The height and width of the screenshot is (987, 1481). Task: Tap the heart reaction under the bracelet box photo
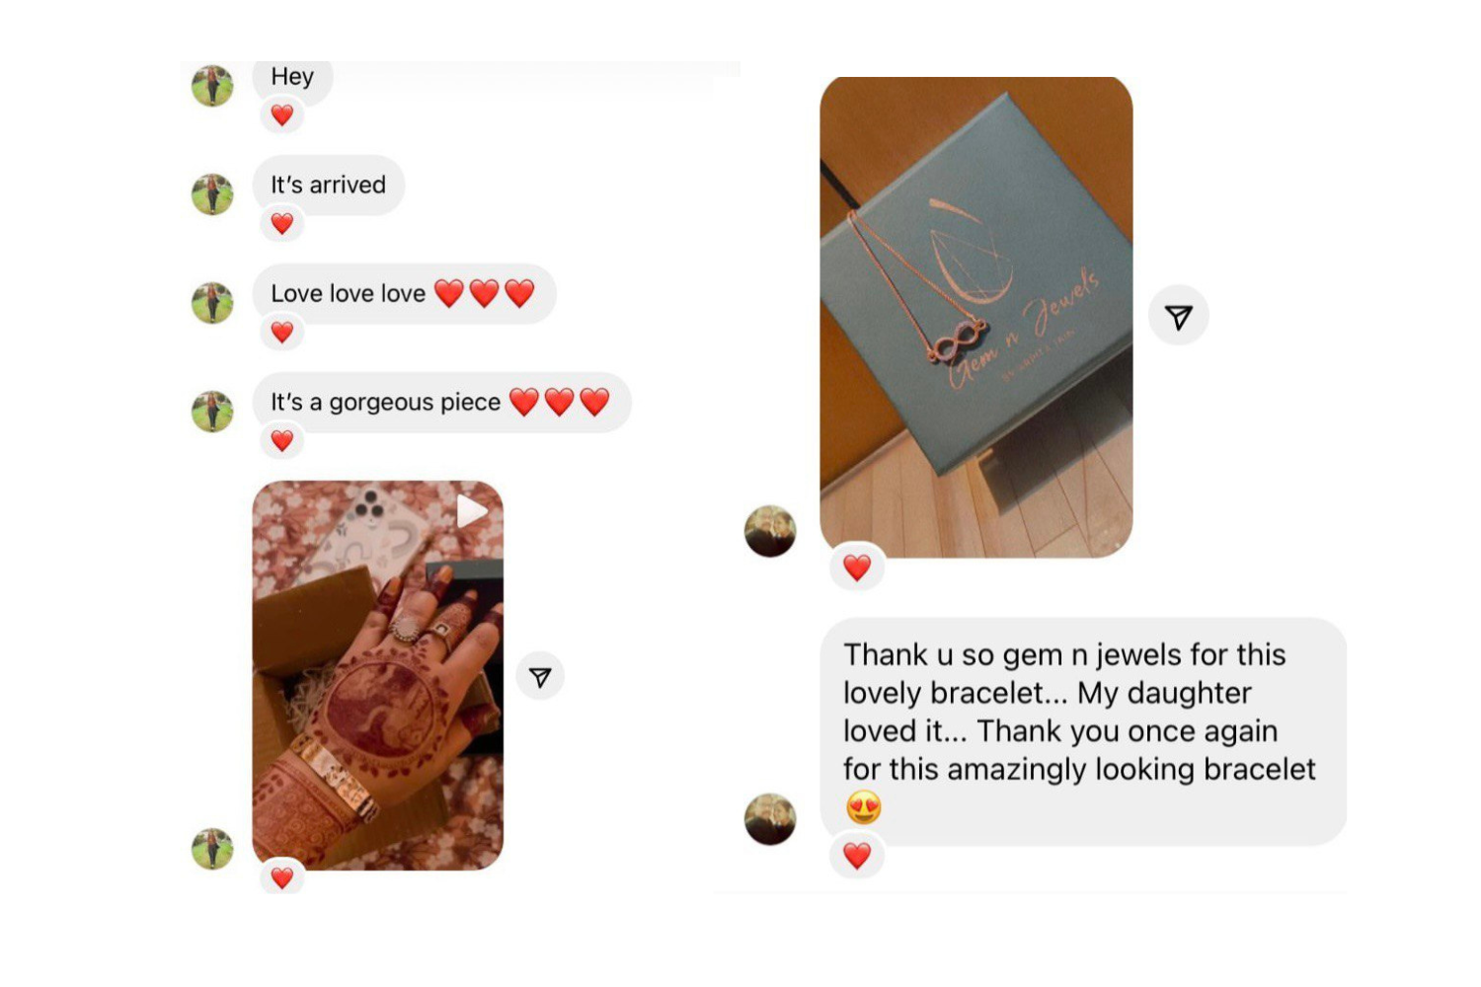[x=857, y=568]
